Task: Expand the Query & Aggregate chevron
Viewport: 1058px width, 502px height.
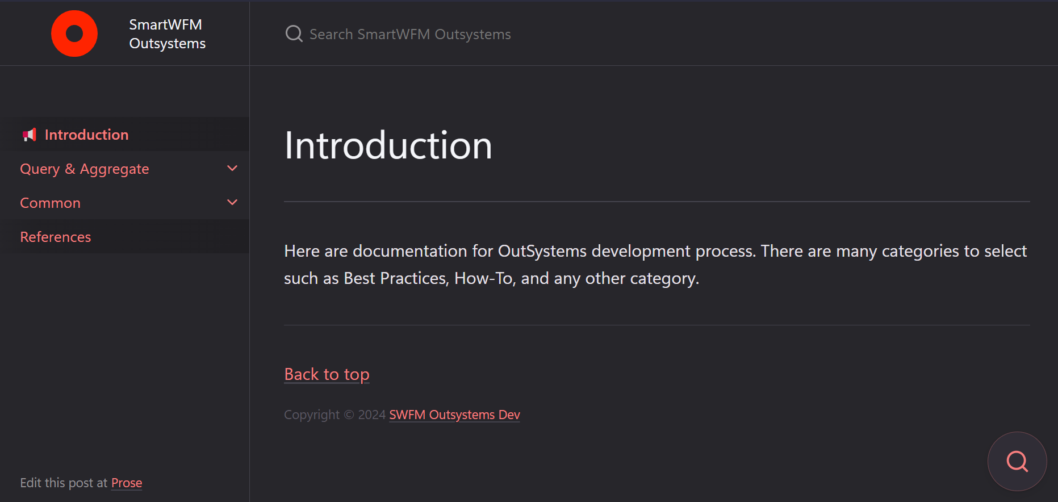Action: 232,169
